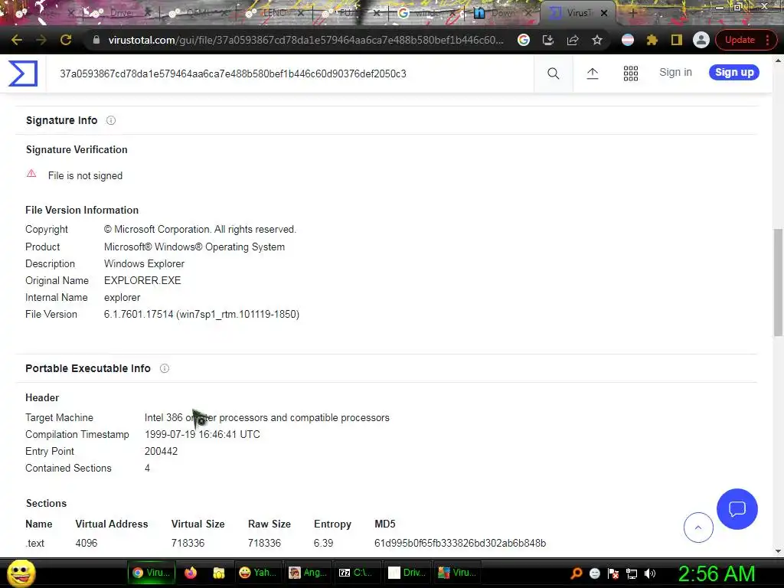The image size is (784, 588).
Task: Click the side panel icon in toolbar
Action: point(677,40)
